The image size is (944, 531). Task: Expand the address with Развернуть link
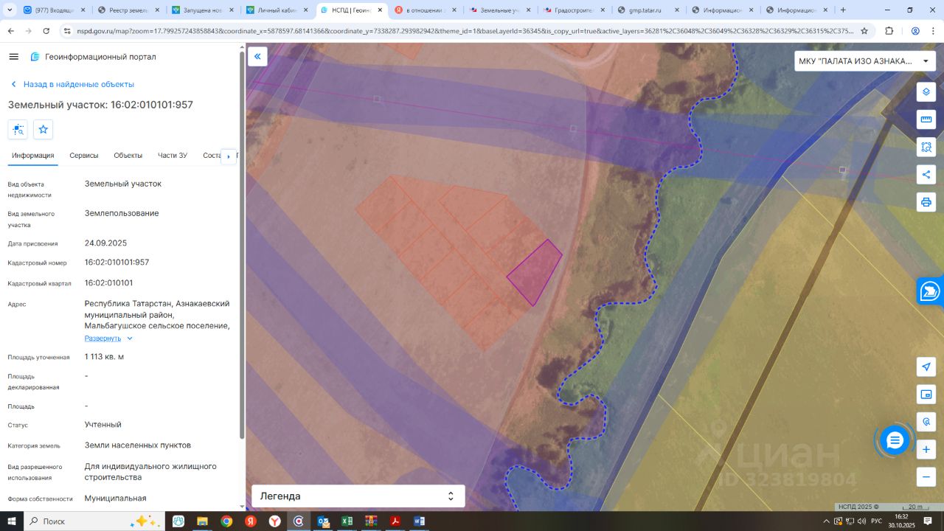click(x=108, y=339)
